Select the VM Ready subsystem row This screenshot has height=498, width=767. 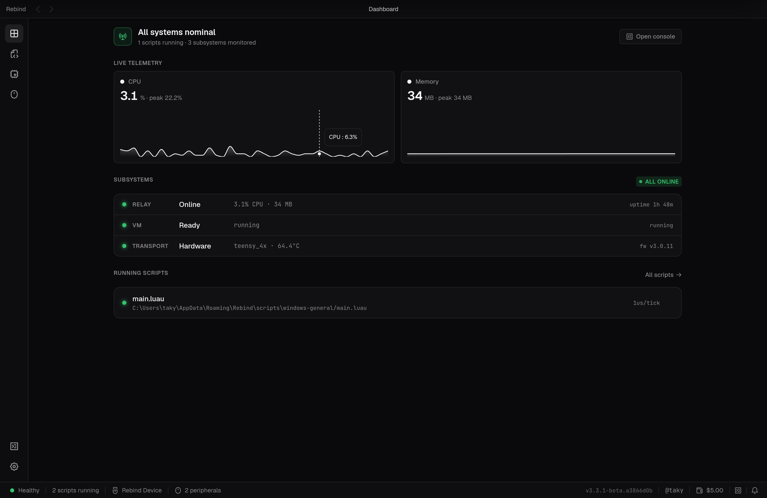397,225
